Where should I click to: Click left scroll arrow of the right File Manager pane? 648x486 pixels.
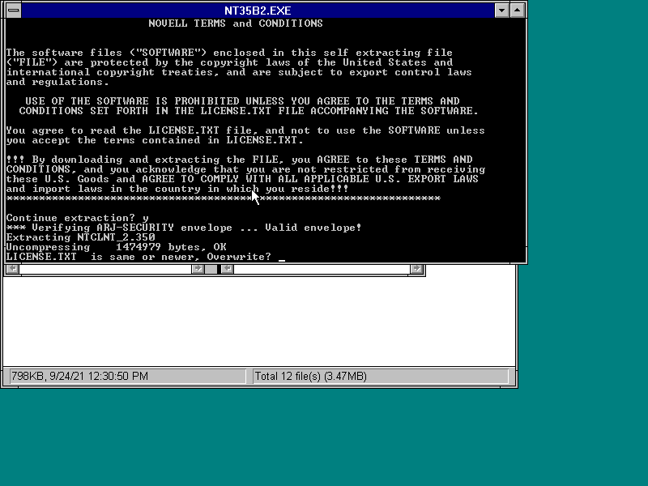coord(228,269)
